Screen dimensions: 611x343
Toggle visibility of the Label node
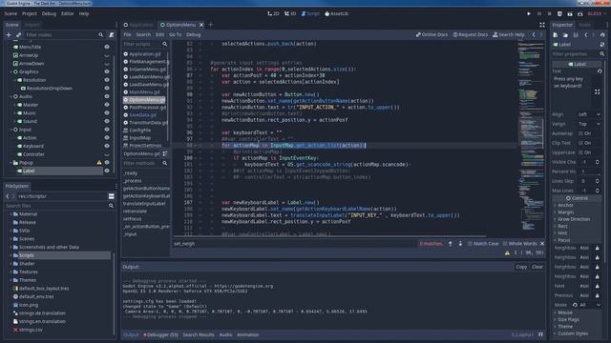107,171
